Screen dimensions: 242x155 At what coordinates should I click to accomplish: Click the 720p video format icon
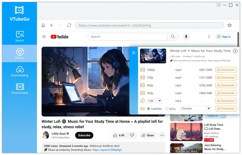(143, 77)
